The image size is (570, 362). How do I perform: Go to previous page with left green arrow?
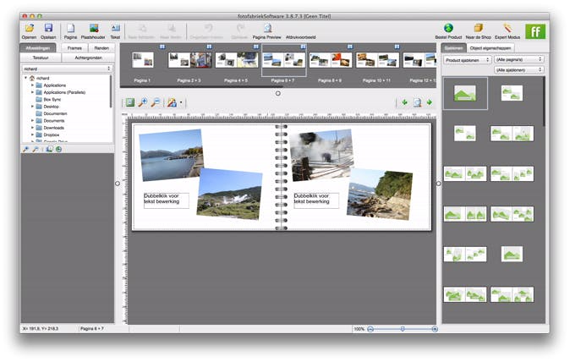(x=404, y=102)
